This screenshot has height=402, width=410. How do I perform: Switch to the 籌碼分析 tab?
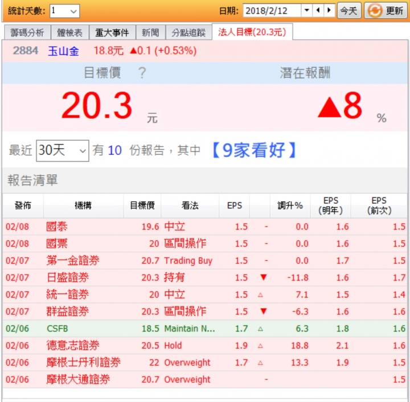27,32
